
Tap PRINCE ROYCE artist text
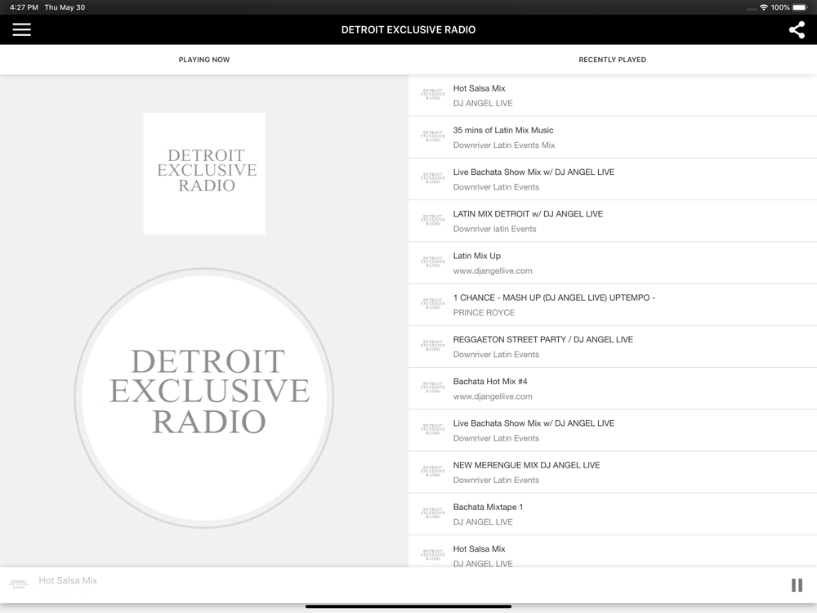pyautogui.click(x=484, y=312)
